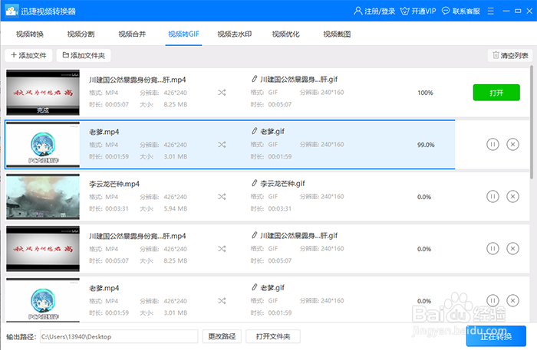
Task: Click the 100% progress value
Action: (425, 93)
